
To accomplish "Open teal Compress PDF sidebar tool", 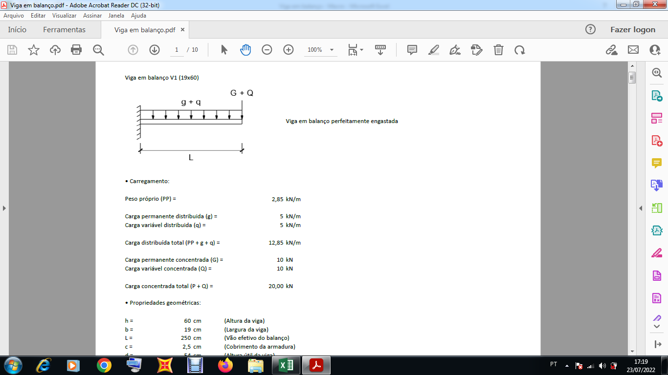I will (657, 230).
